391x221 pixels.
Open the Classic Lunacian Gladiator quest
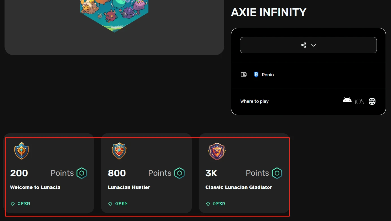coord(239,187)
